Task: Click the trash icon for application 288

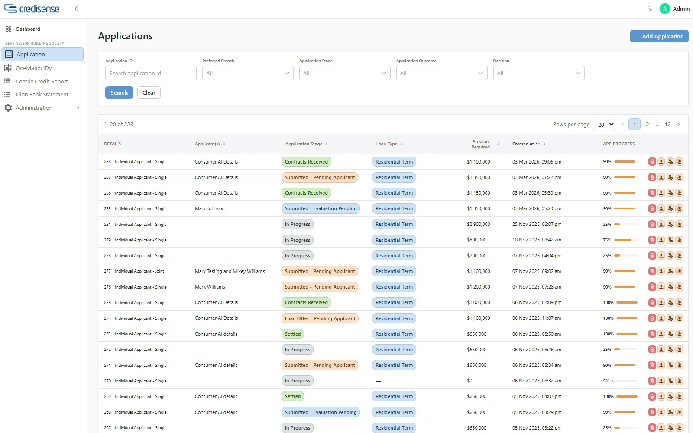Action: tap(652, 162)
